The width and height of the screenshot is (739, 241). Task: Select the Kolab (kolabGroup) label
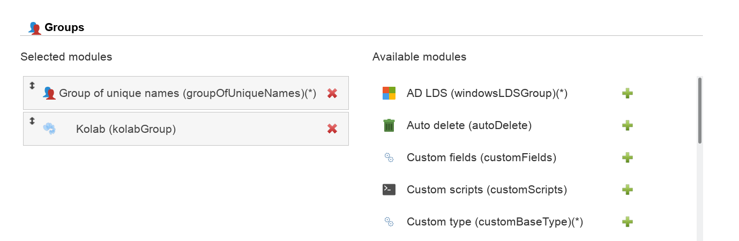click(126, 129)
